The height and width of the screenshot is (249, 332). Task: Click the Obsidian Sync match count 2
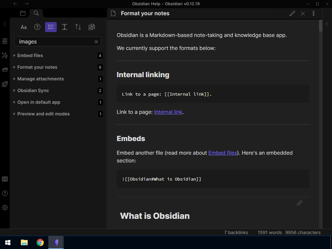100,91
